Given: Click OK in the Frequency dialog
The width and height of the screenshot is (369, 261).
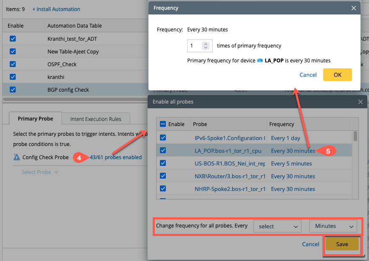Looking at the screenshot, I should [337, 75].
